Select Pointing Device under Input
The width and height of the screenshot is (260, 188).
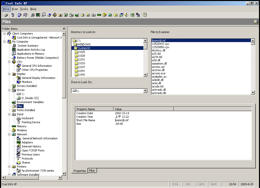point(31,122)
